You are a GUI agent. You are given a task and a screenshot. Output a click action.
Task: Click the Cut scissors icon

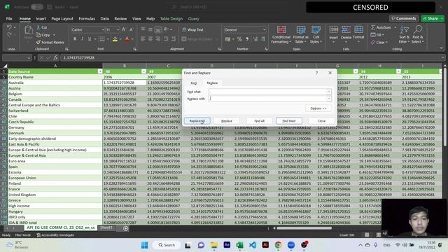click(x=38, y=27)
